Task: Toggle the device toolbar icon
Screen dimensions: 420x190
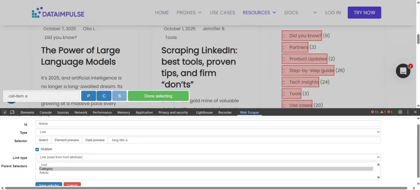Action: (x=12, y=112)
